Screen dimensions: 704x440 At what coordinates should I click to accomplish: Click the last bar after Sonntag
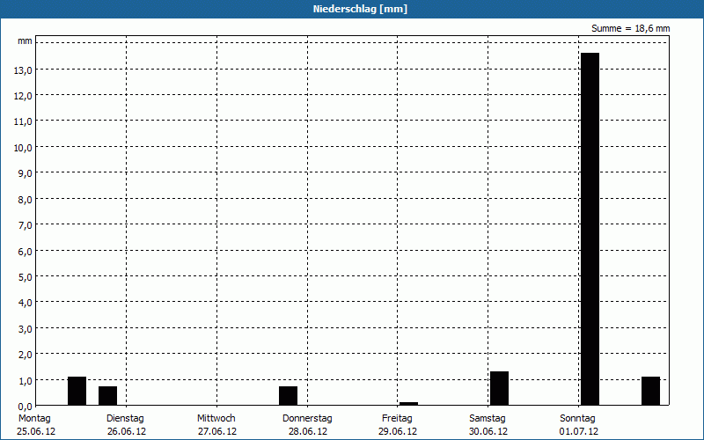click(650, 391)
